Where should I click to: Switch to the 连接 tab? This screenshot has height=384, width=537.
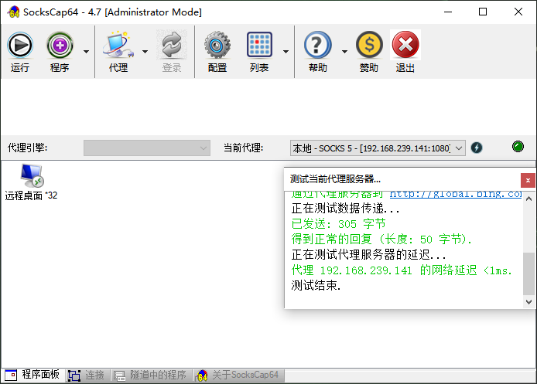coord(87,375)
